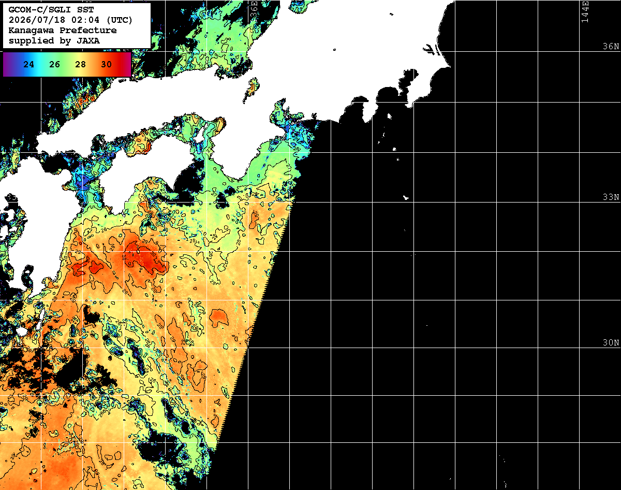The image size is (621, 490).
Task: Click the 'supplied by JAXA' credit text
Action: (55, 40)
